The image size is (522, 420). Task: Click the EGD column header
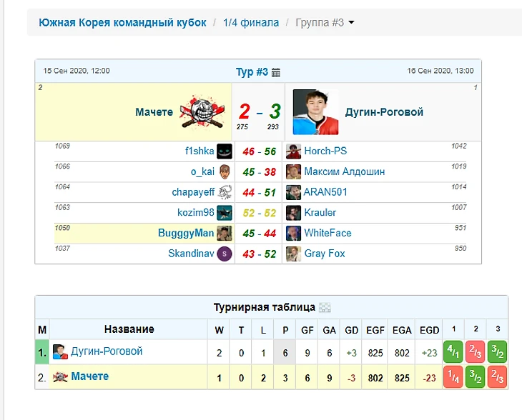[429, 330]
